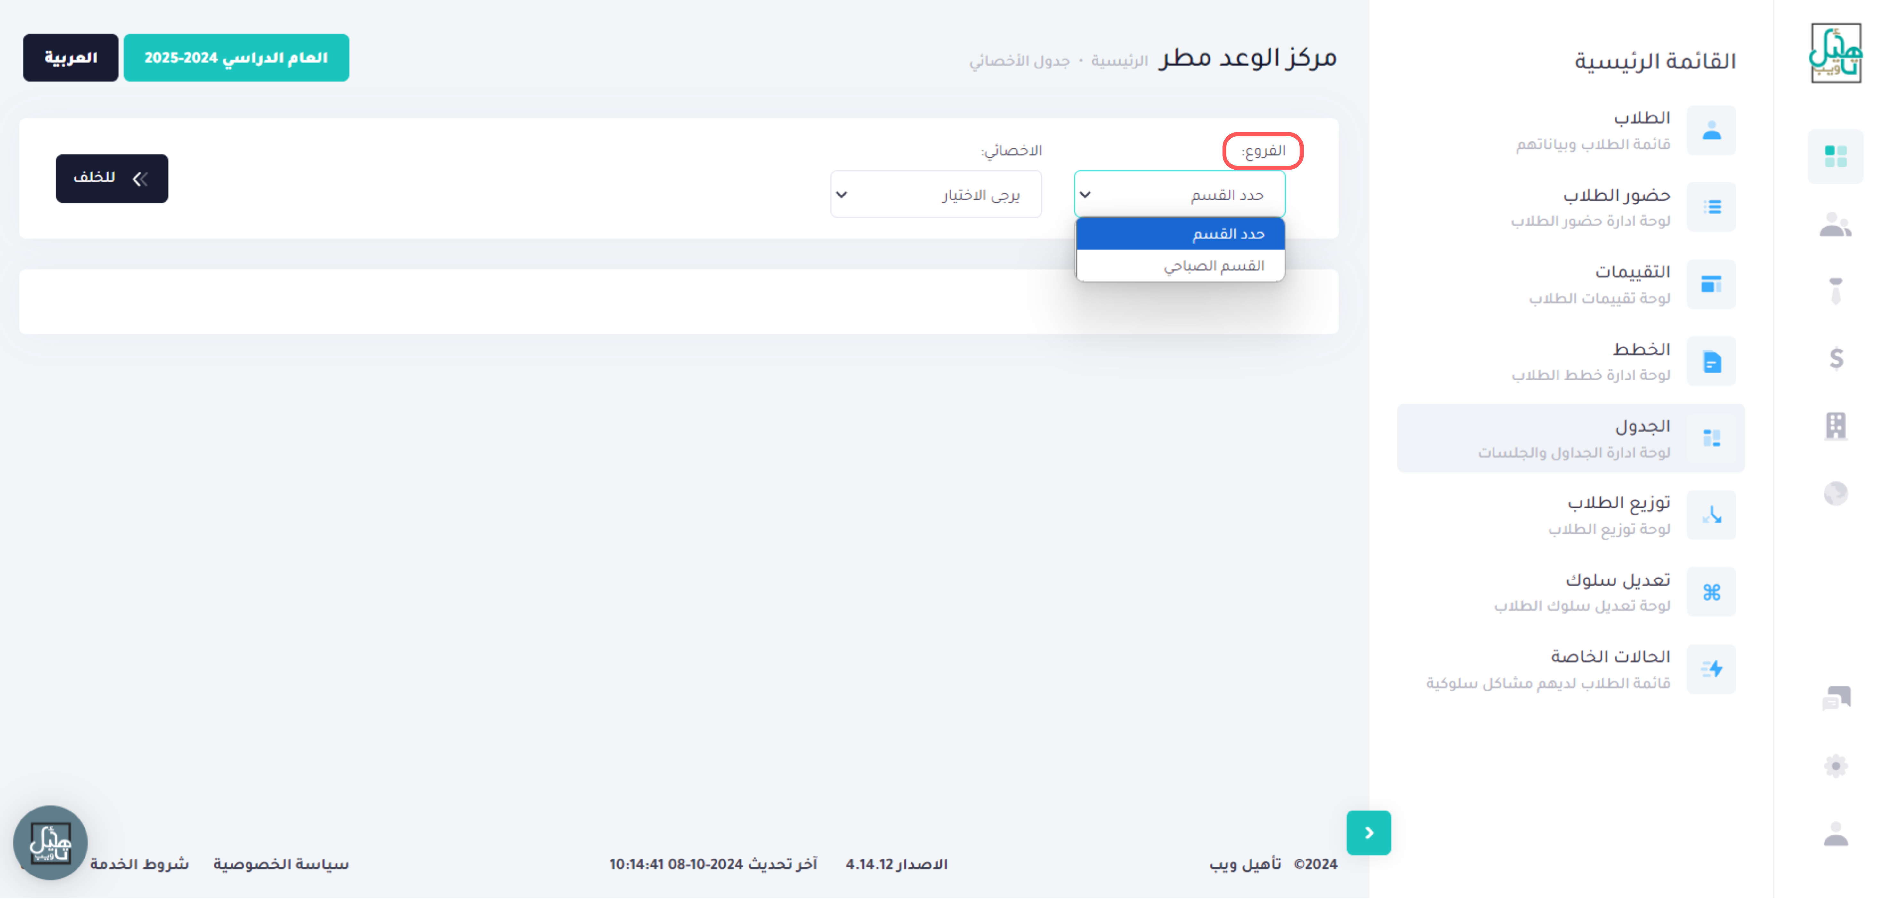Select حدد القسم option in the list
This screenshot has height=903, width=1894.
1180,234
